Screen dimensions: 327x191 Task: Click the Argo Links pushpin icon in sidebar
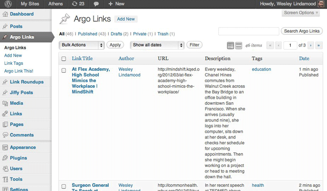(x=5, y=37)
